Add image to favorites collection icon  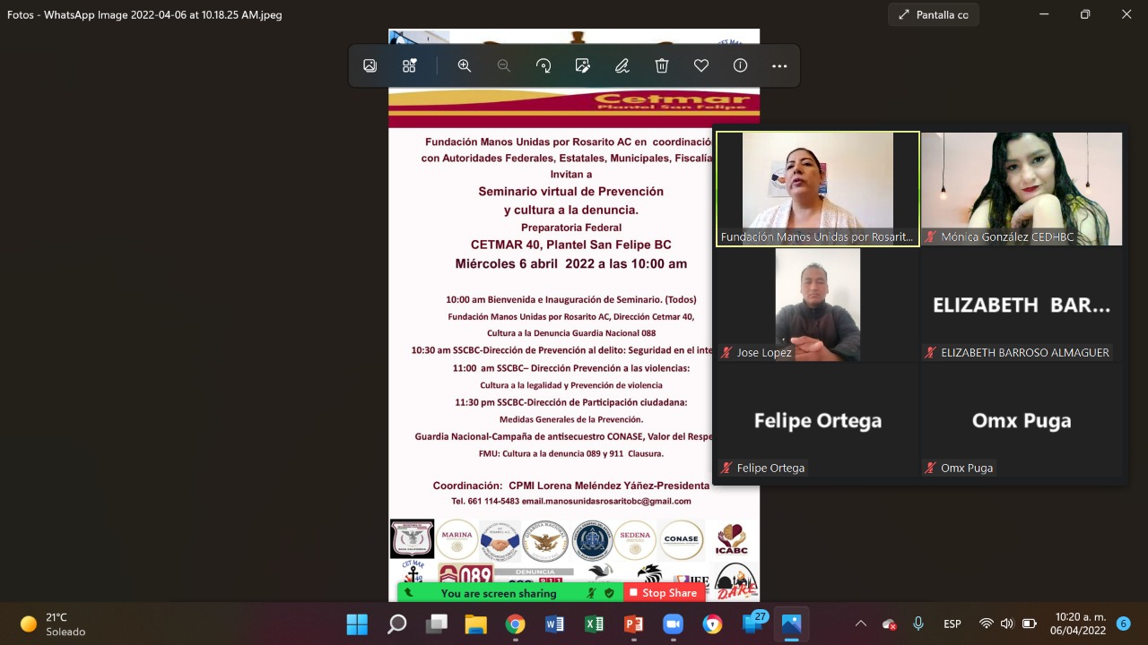coord(410,65)
